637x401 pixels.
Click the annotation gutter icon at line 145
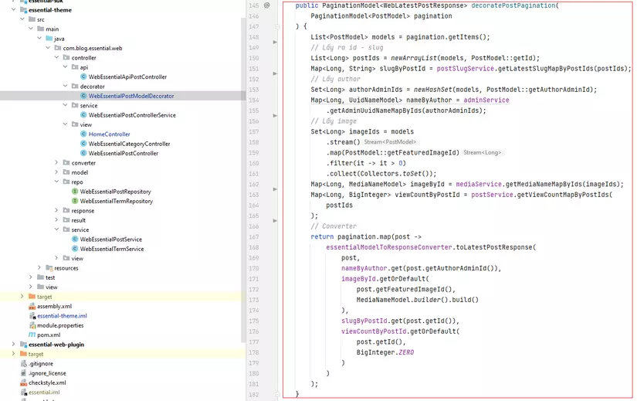click(x=267, y=5)
